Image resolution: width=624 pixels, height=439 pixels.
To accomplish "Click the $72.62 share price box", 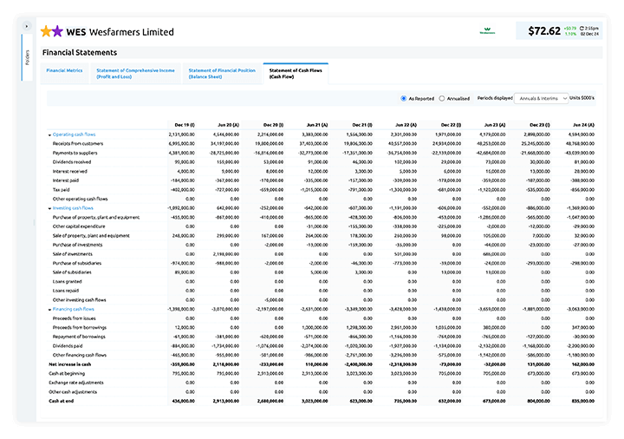I will pyautogui.click(x=544, y=31).
